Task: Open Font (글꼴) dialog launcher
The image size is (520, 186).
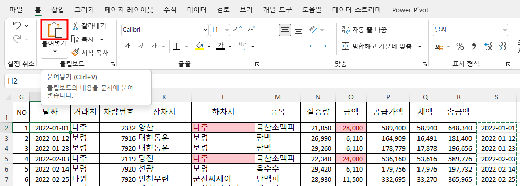Action: click(257, 64)
